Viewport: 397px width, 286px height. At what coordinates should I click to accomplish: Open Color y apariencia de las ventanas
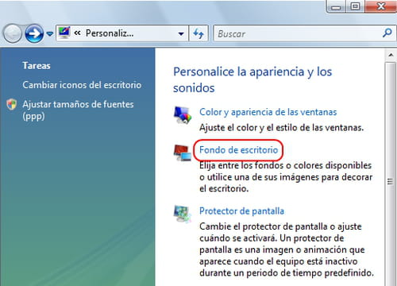[268, 112]
